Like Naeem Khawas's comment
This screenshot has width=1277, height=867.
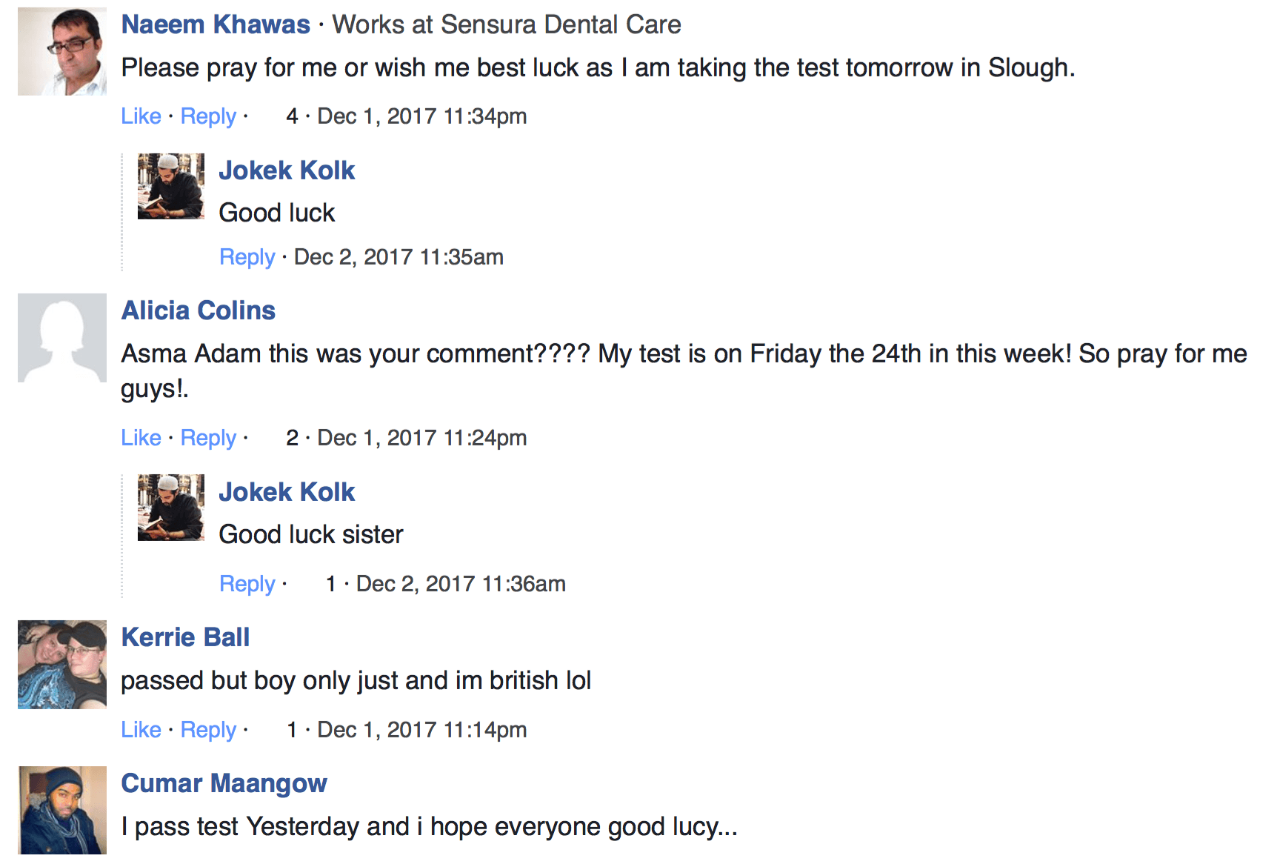click(x=141, y=116)
